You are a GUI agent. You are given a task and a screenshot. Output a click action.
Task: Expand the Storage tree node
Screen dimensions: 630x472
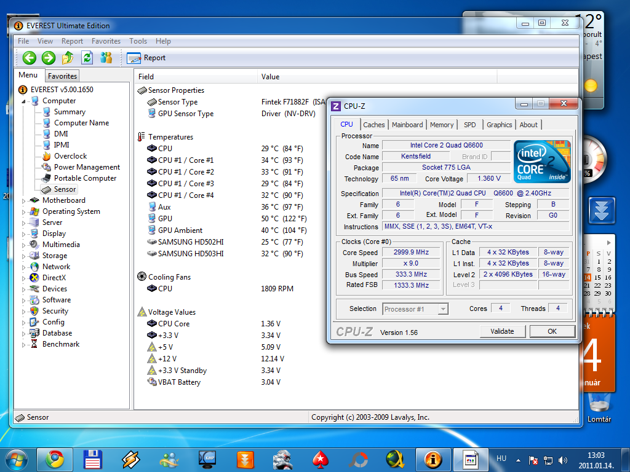point(24,256)
